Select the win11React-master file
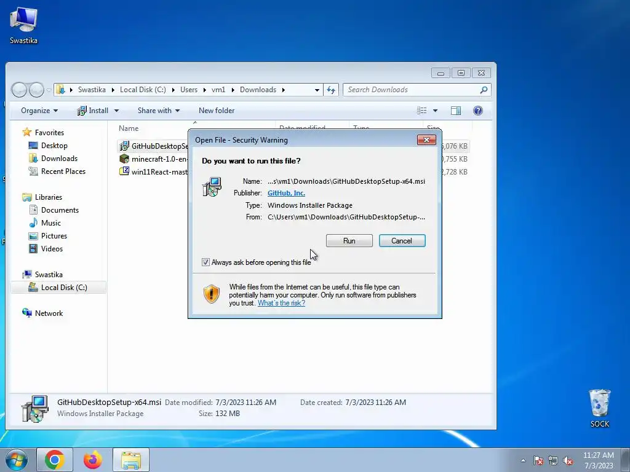 (153, 172)
